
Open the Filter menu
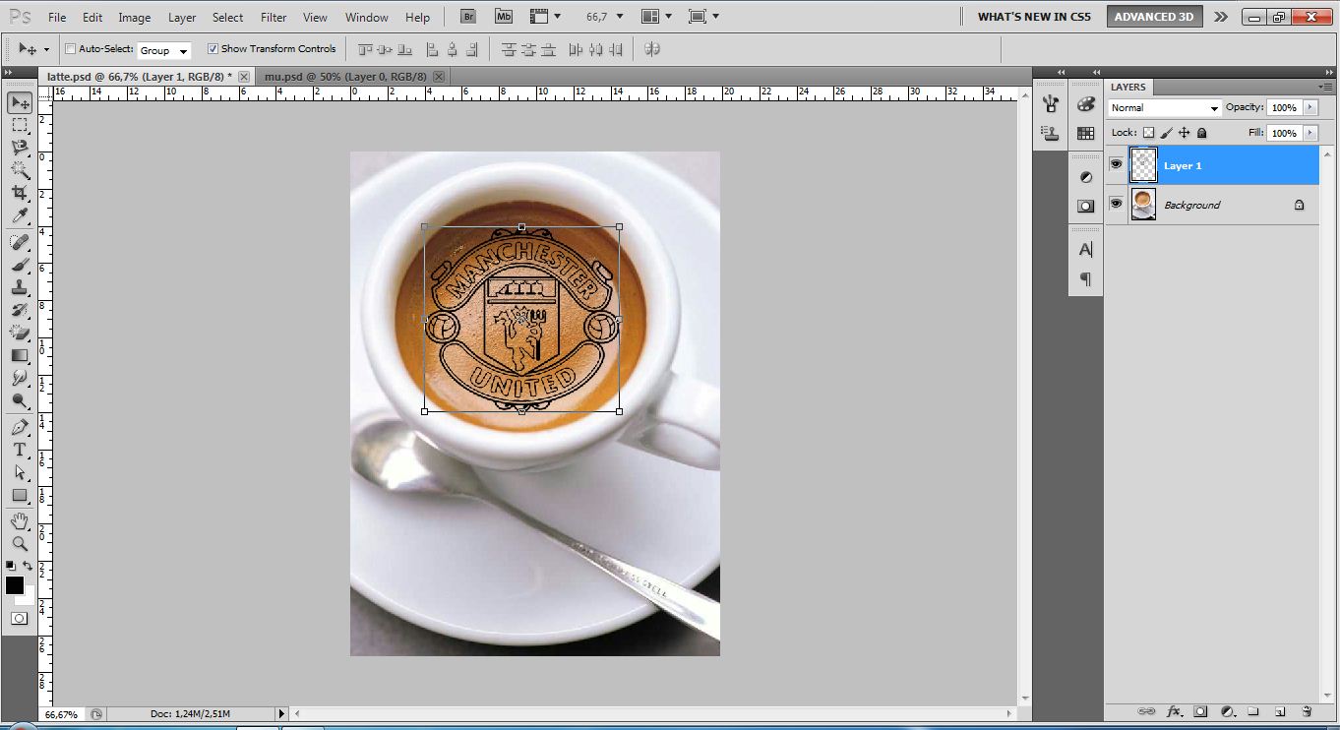coord(274,18)
